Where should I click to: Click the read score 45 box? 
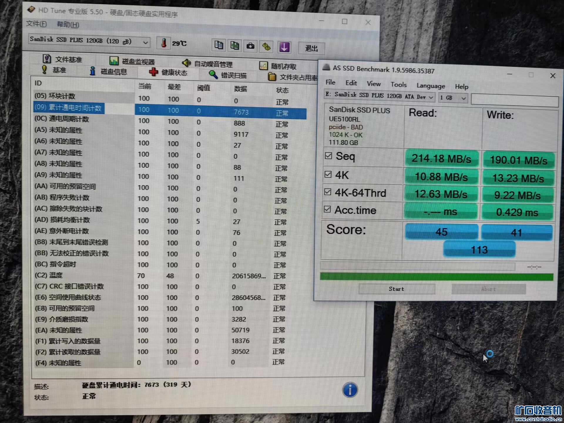click(x=442, y=231)
